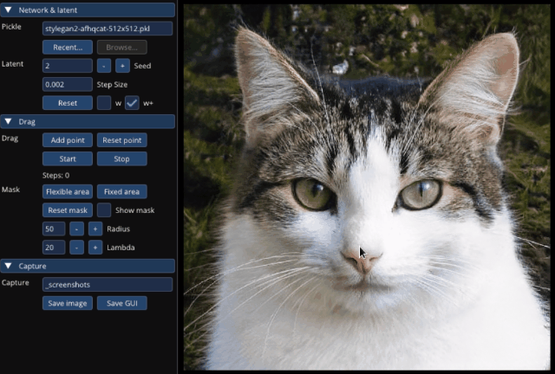The image size is (555, 374).
Task: Toggle the Show mask checkbox
Action: click(104, 210)
